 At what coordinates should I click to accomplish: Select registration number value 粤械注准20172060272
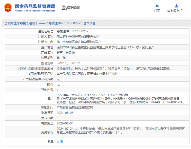(72, 31)
